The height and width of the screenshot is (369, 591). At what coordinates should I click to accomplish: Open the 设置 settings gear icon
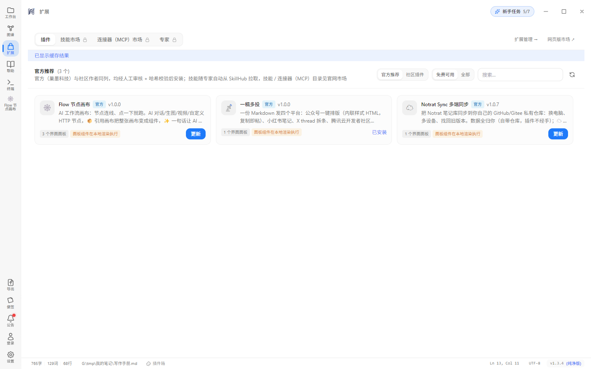(x=11, y=357)
